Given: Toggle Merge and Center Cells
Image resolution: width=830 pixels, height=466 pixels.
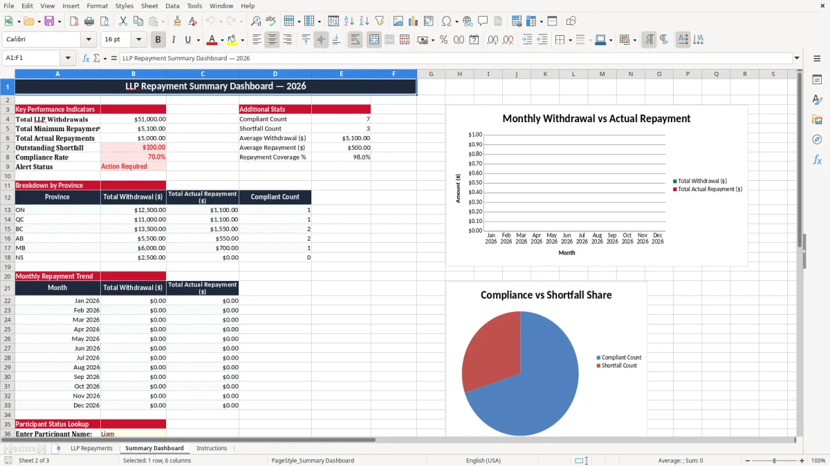Looking at the screenshot, I should point(373,40).
